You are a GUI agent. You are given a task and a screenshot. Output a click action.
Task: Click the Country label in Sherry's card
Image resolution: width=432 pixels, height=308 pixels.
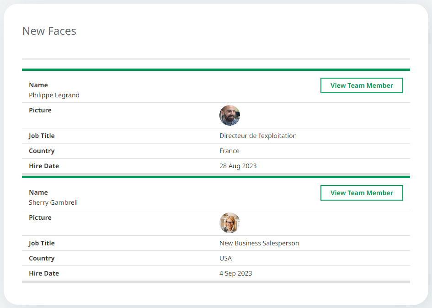[42, 258]
